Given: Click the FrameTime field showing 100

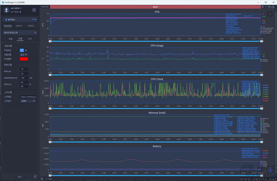Looking at the screenshot, I should (24, 78).
